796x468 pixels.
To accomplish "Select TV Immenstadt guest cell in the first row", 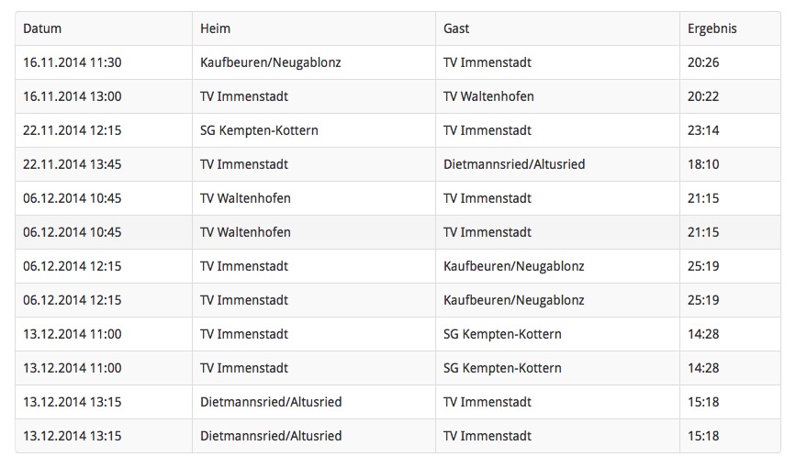I will [557, 62].
